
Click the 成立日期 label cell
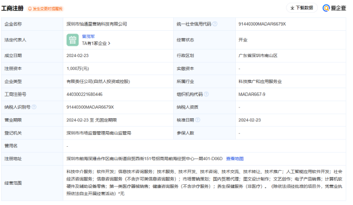[32, 55]
